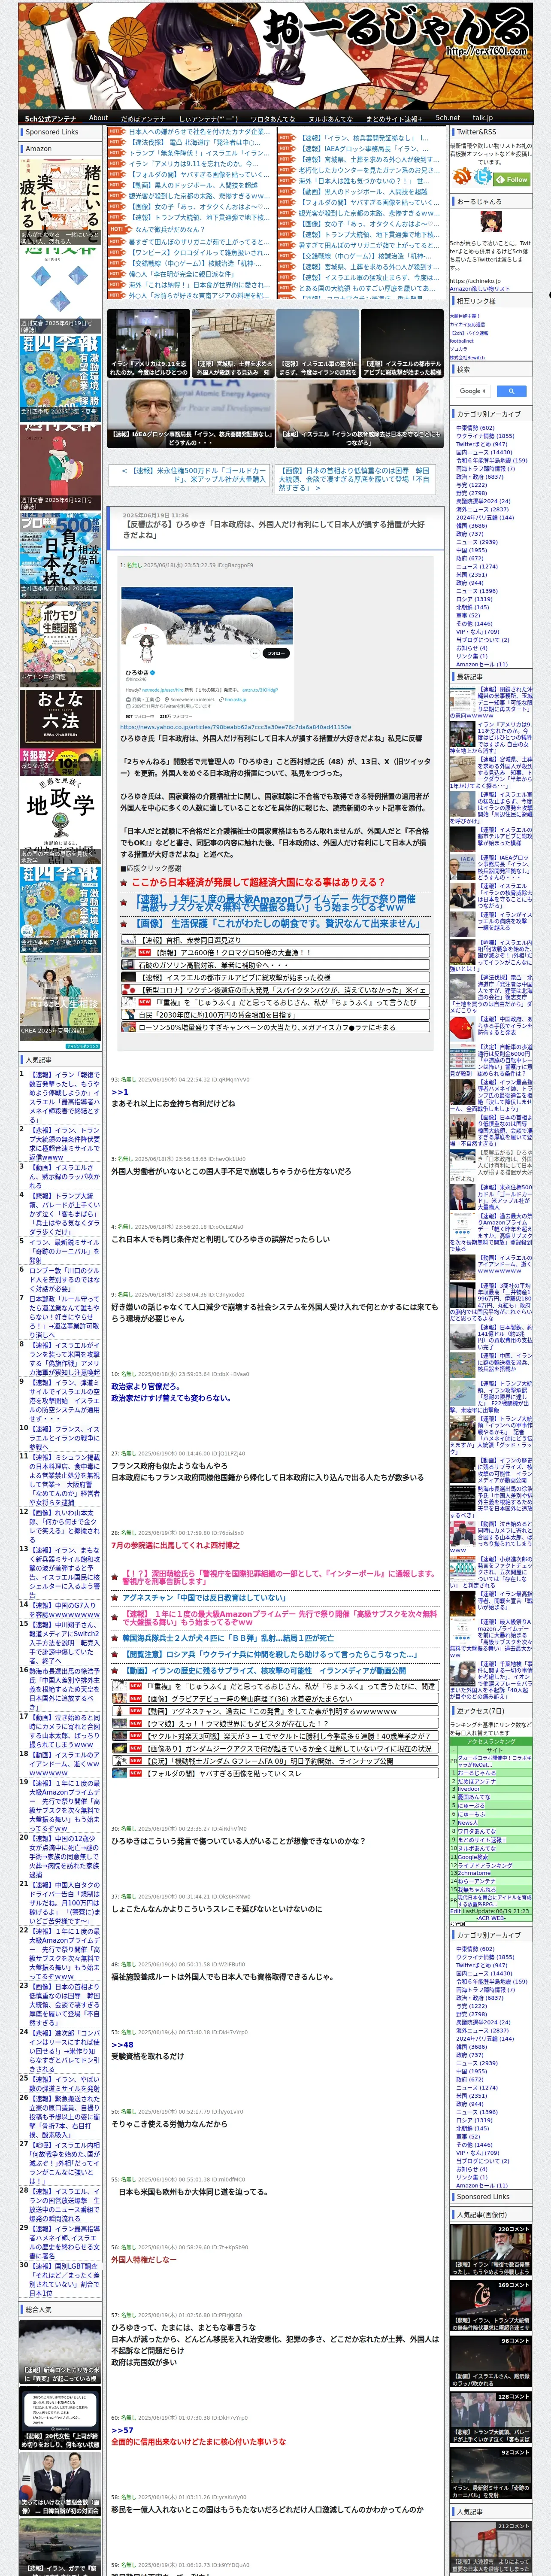Image resolution: width=551 pixels, height=2576 pixels.
Task: Click the おーるじゃんる header logo
Action: pos(394,27)
